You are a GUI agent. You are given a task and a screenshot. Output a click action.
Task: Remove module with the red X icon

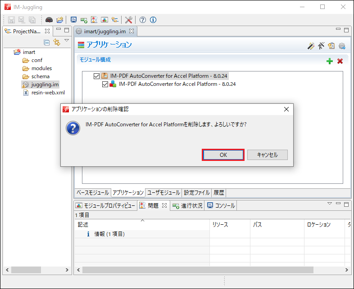click(x=340, y=61)
